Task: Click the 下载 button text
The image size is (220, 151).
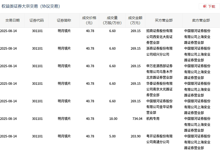Action: 211,6
